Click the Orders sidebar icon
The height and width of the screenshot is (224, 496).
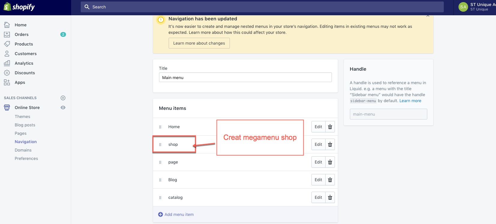tap(7, 34)
